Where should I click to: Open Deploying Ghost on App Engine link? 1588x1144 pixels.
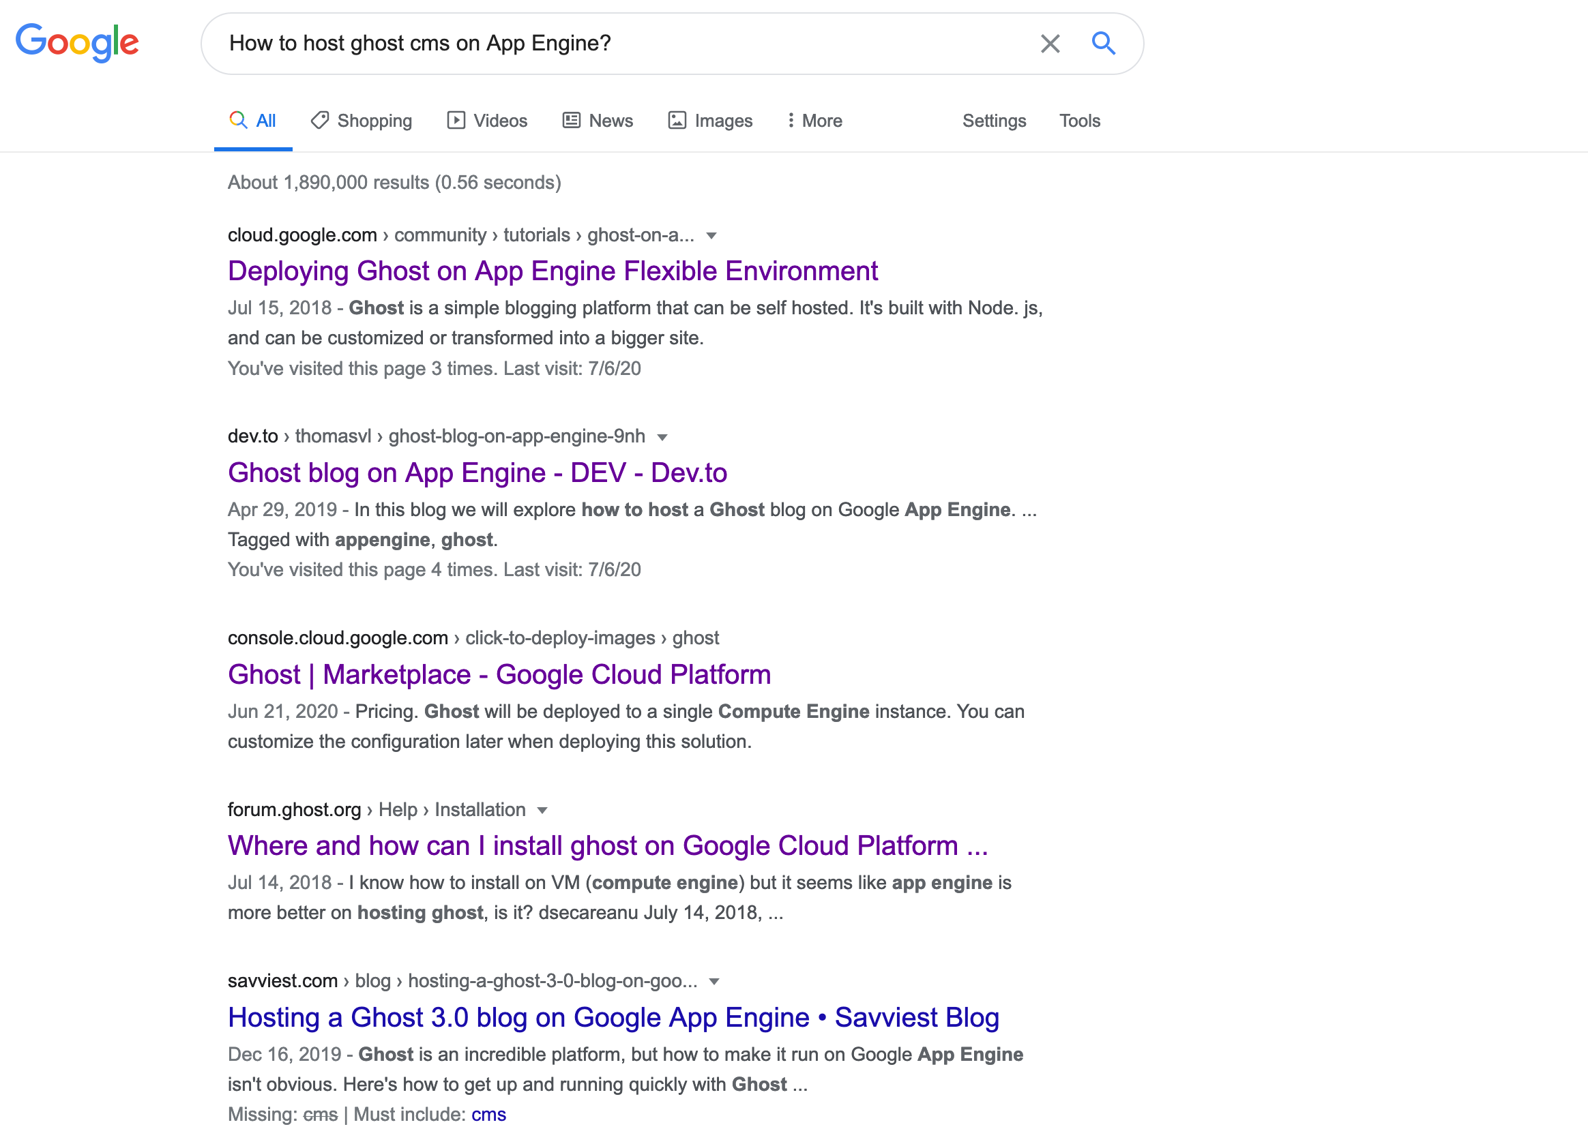click(553, 271)
